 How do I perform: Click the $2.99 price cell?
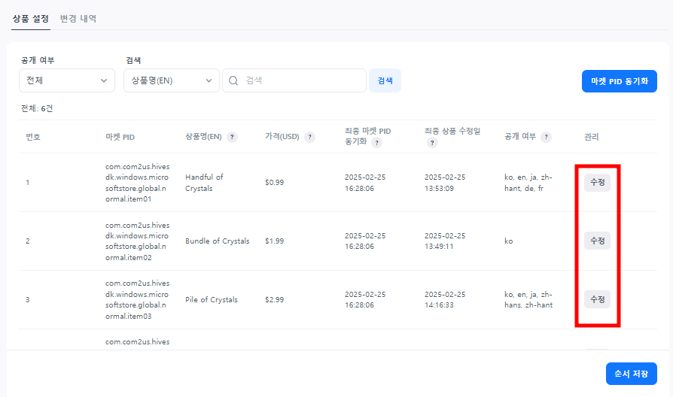coord(274,299)
